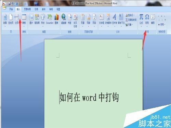This screenshot has width=171, height=128.
Task: Expand the 文档部件 (Quick Parts) menu
Action: point(108,20)
